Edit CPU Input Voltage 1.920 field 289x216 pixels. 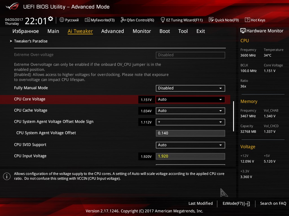click(x=191, y=156)
